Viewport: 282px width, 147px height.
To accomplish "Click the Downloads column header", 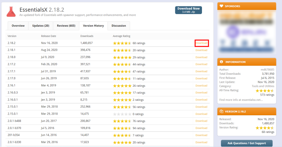I will 87,36.
